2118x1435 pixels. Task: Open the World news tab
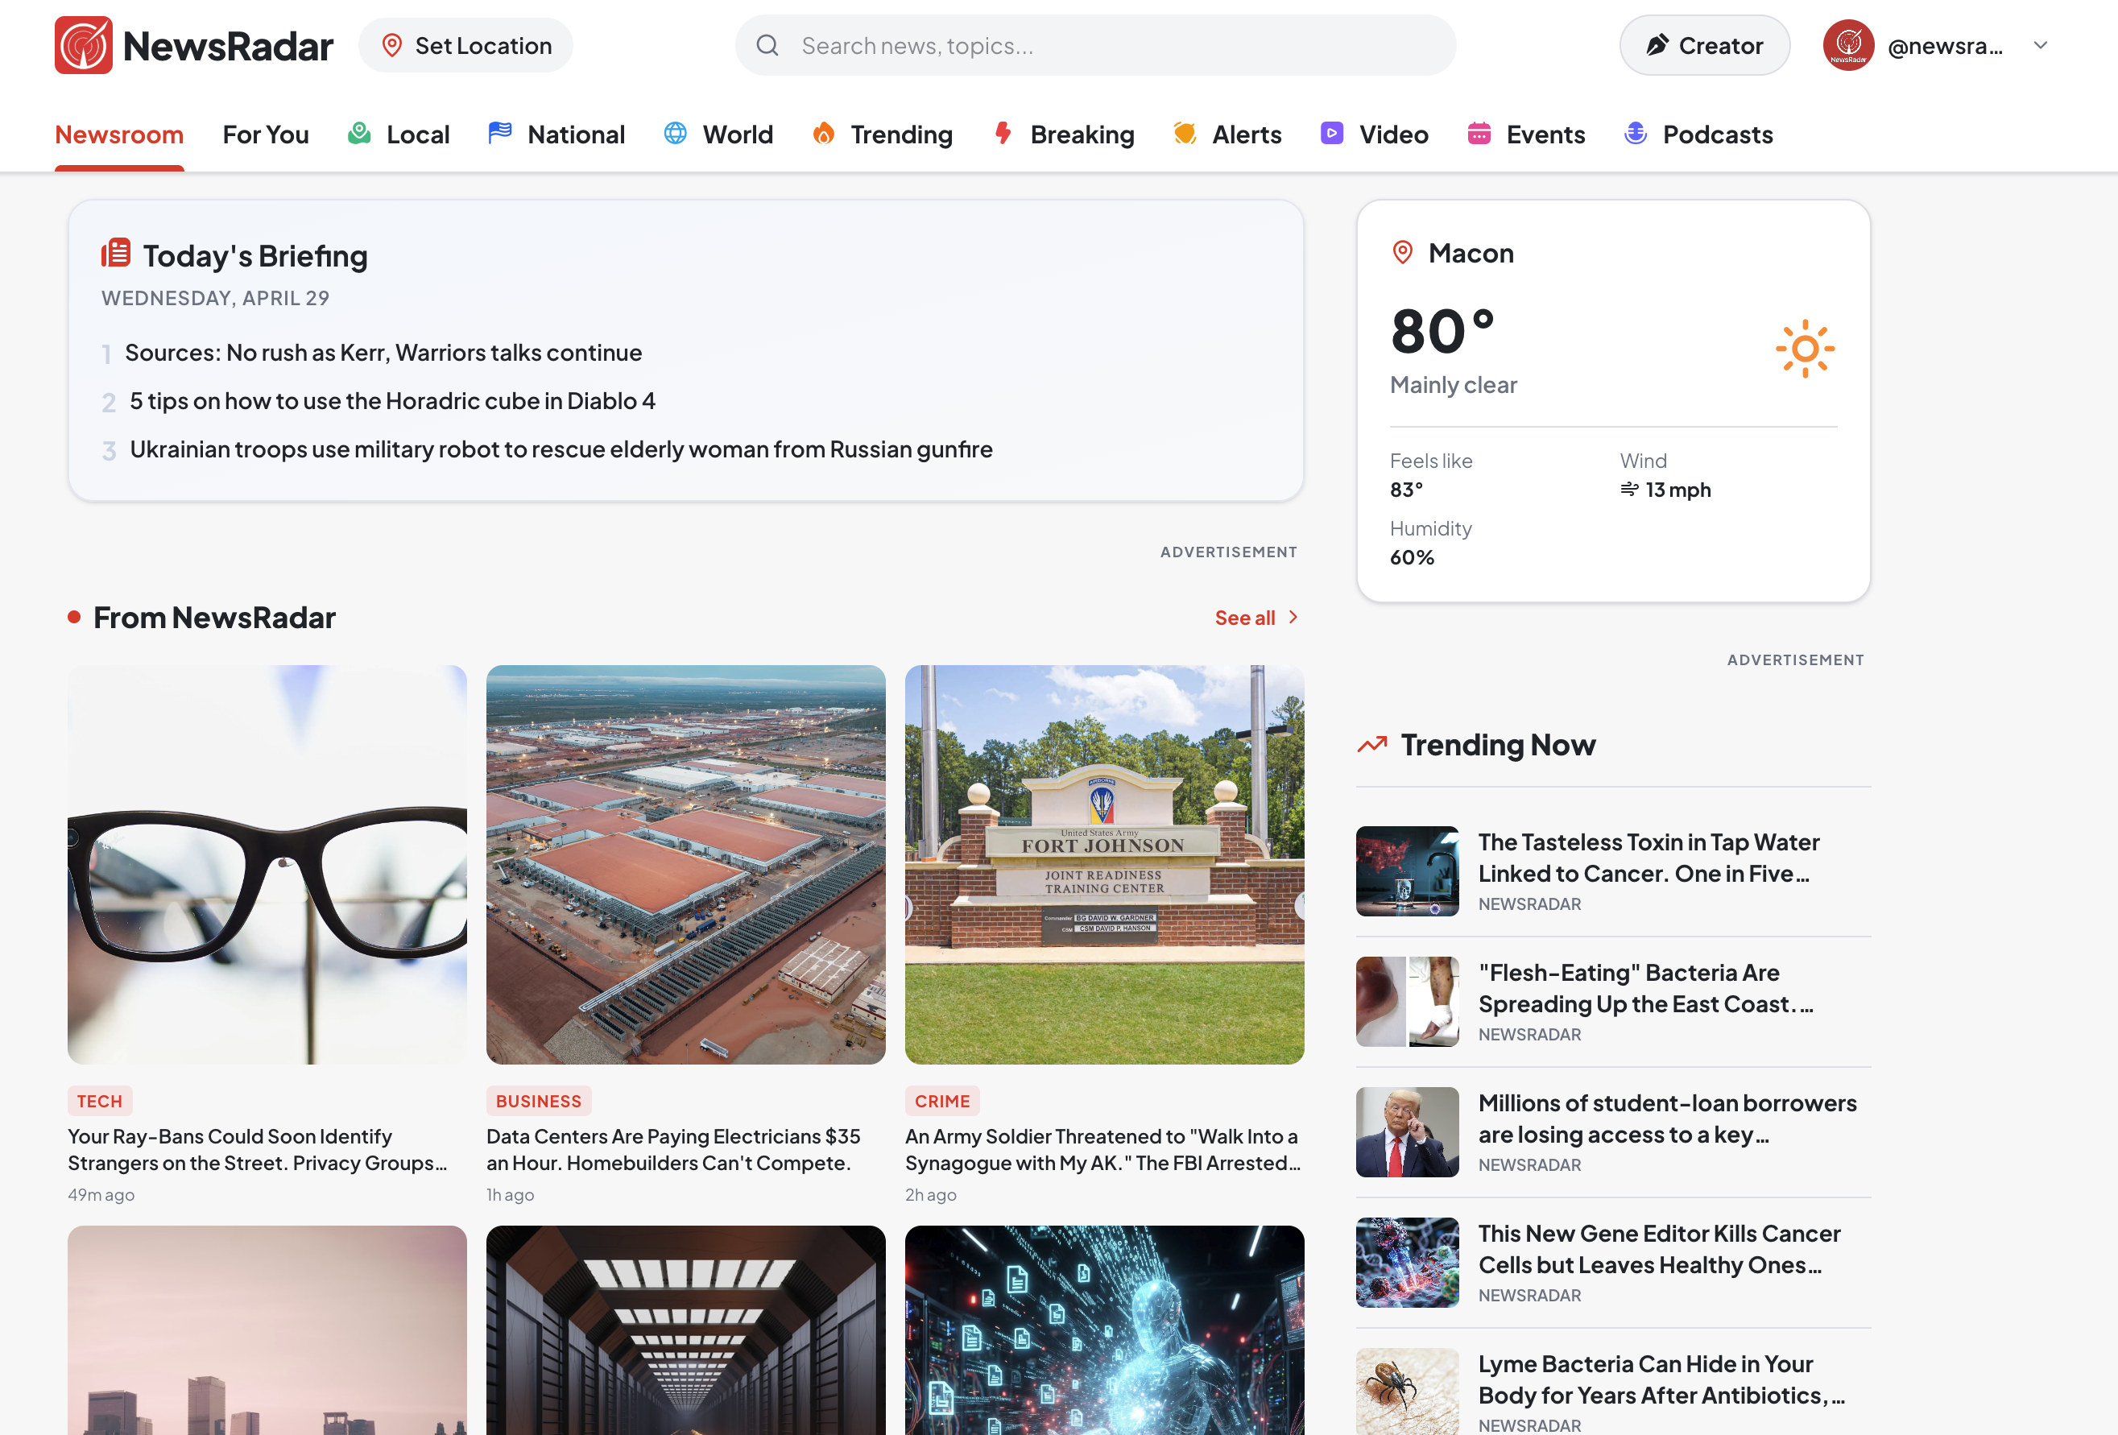point(738,133)
